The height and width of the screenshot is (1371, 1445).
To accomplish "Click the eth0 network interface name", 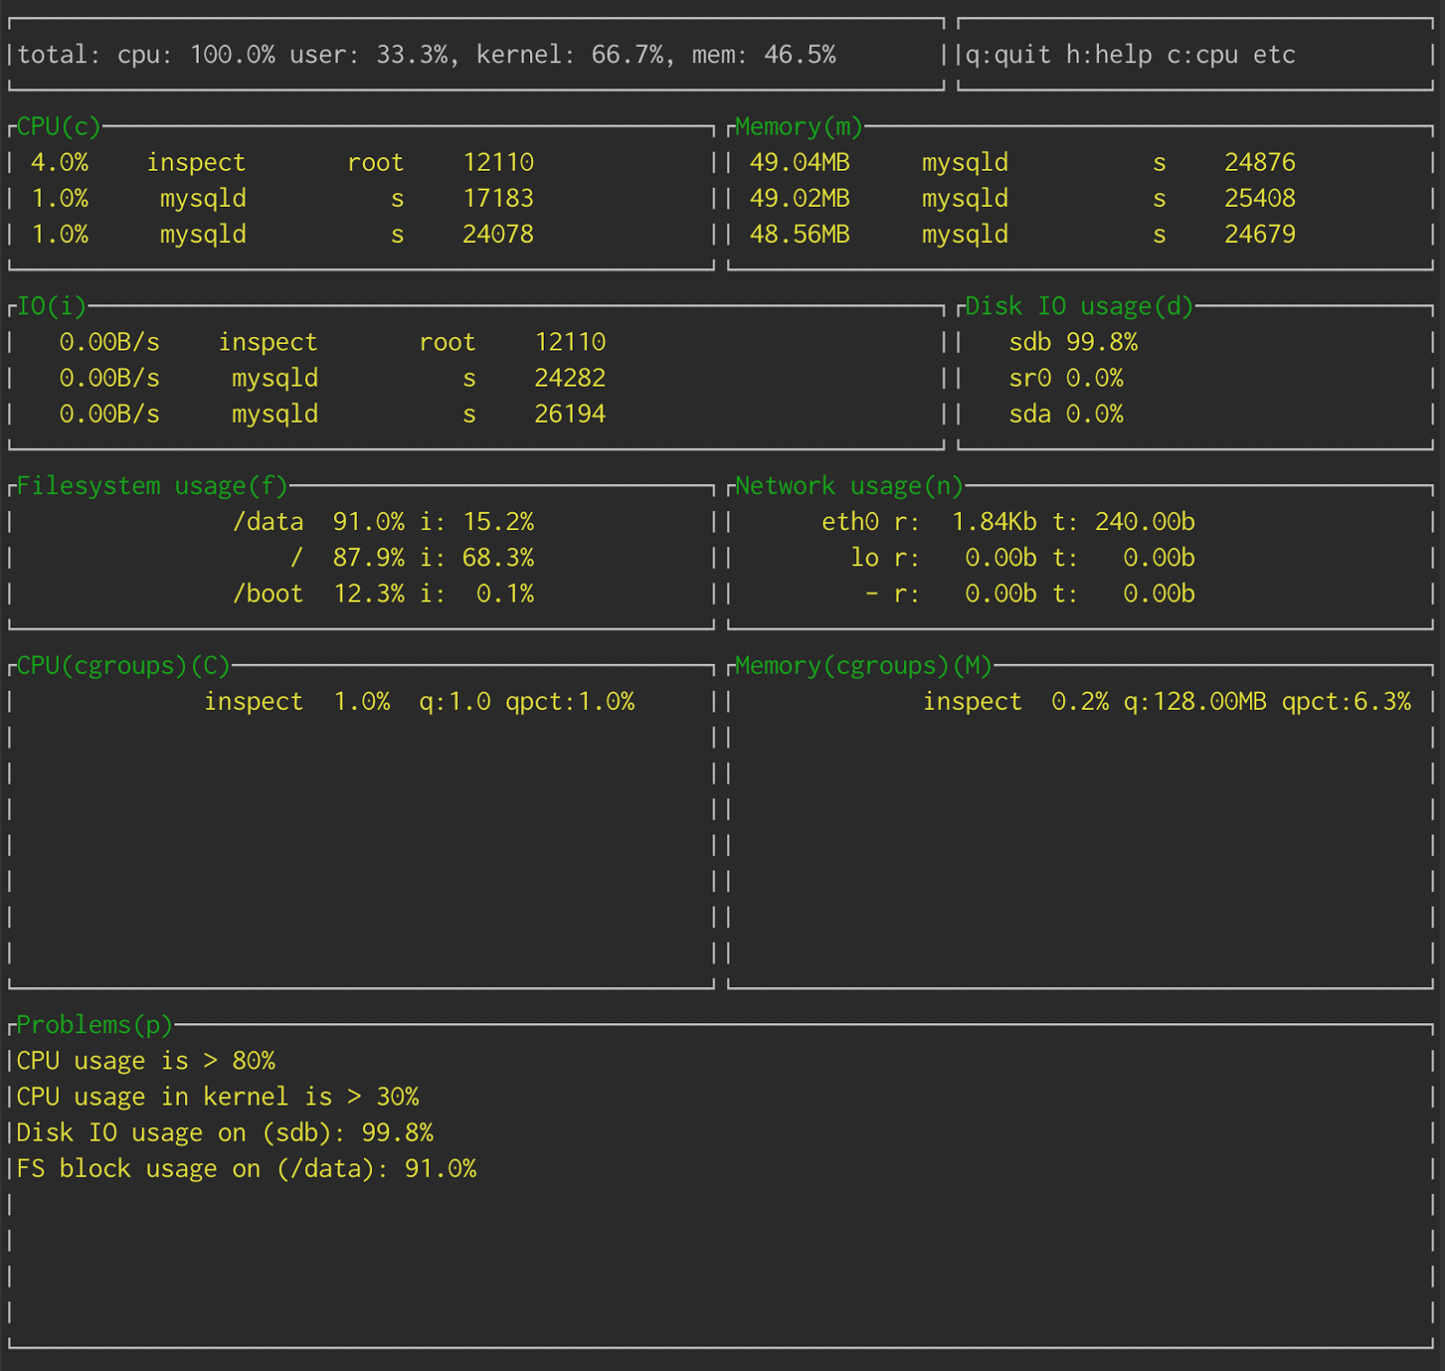I will pyautogui.click(x=850, y=522).
